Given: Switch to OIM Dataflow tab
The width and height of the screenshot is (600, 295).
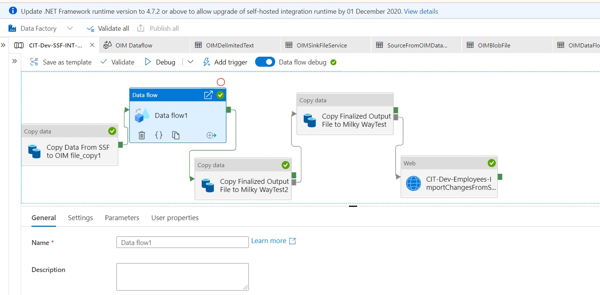Looking at the screenshot, I should click(x=145, y=45).
